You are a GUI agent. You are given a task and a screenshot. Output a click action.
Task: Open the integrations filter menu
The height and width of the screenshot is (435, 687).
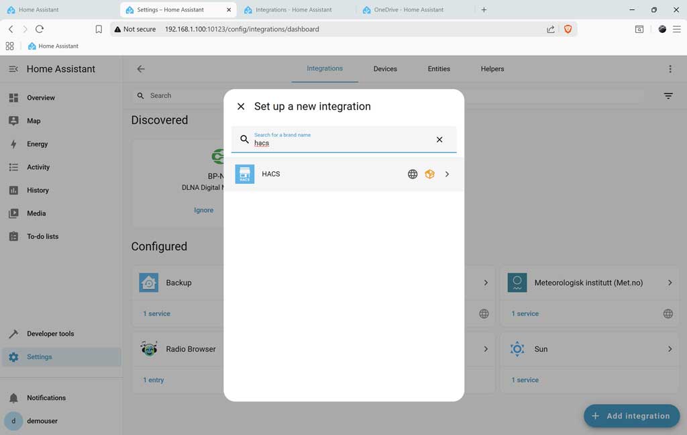tap(668, 95)
